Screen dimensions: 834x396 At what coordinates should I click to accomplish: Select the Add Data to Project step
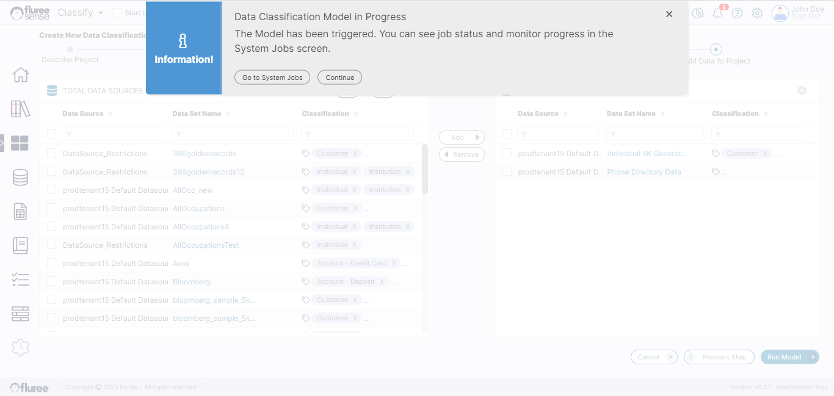tap(717, 49)
